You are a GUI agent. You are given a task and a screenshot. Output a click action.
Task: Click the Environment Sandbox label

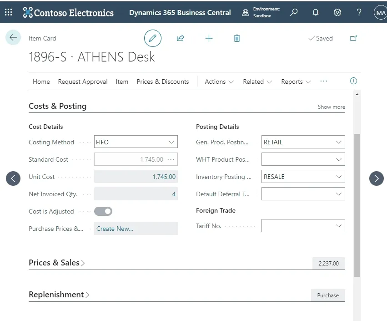(x=266, y=12)
